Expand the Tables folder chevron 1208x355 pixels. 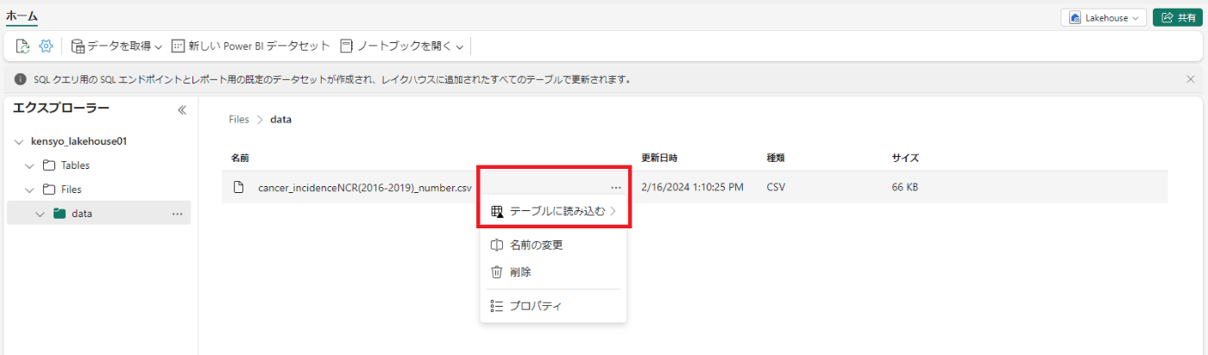point(30,165)
